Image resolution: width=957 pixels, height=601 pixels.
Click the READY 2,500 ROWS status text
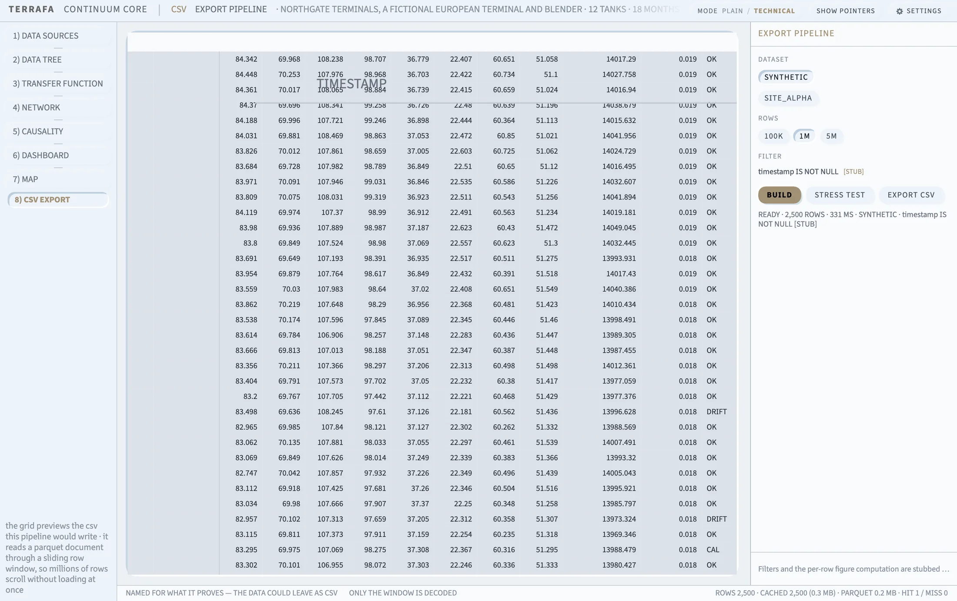(852, 219)
